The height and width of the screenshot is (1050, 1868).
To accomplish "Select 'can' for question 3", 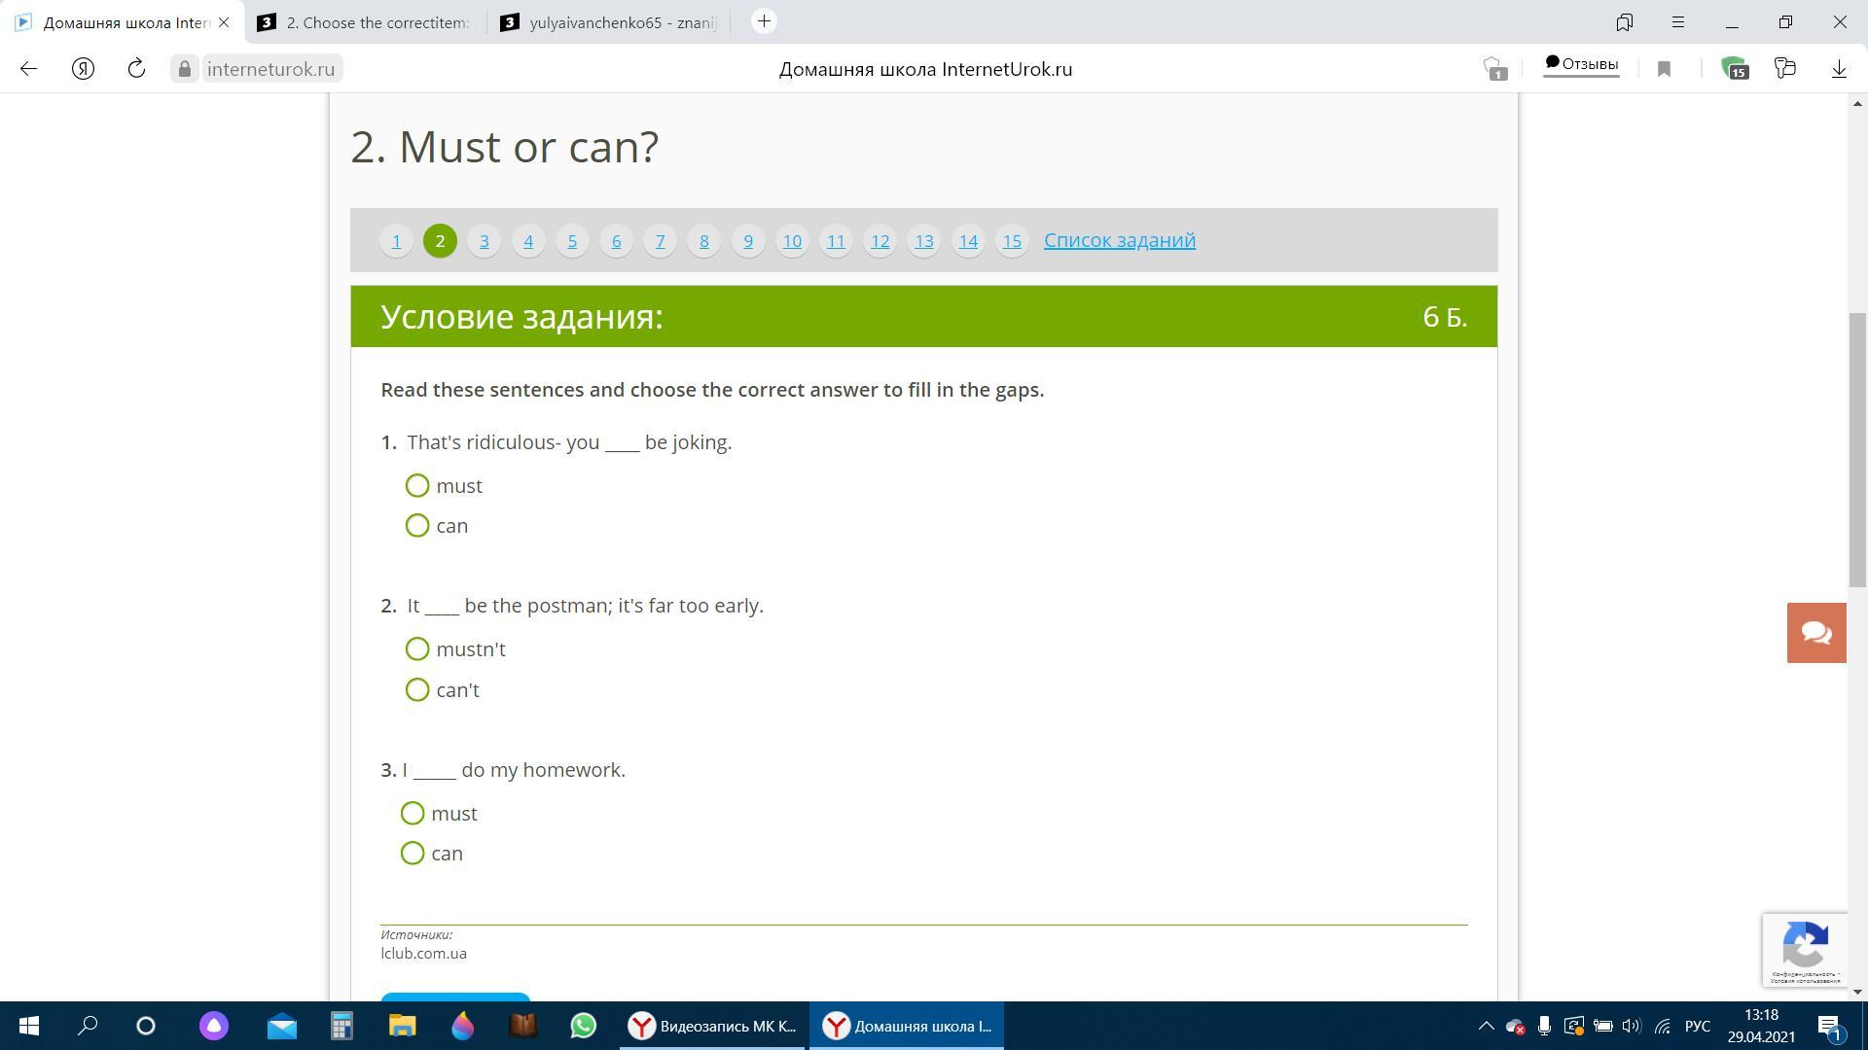I will pyautogui.click(x=413, y=854).
